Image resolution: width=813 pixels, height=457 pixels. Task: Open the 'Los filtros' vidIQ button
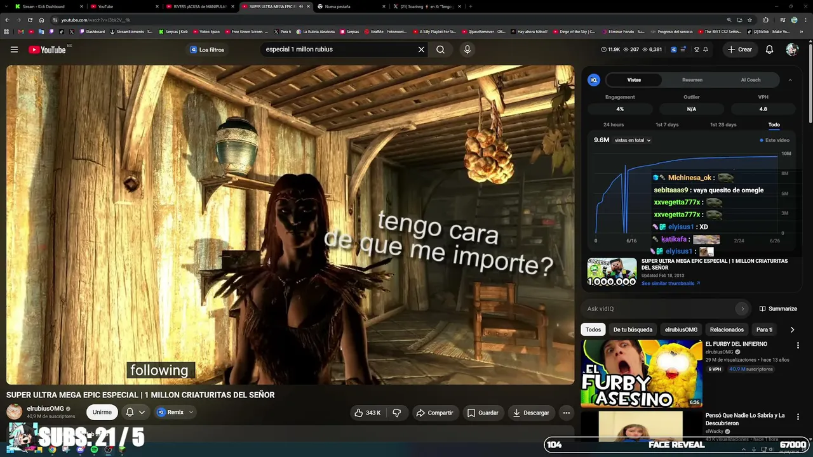tap(207, 50)
